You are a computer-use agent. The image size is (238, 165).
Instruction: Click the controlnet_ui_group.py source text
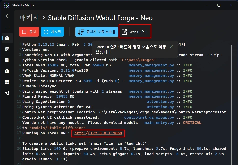click(149, 117)
